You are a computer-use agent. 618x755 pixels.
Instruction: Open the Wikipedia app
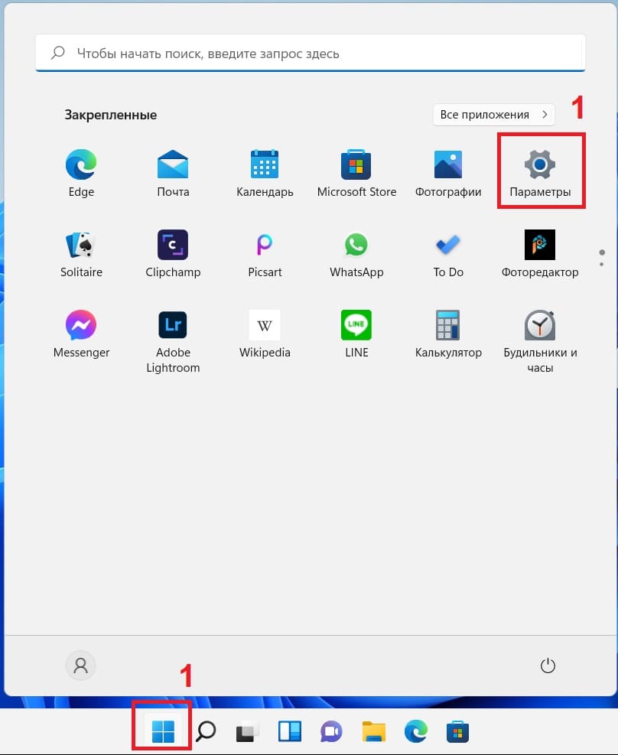265,334
